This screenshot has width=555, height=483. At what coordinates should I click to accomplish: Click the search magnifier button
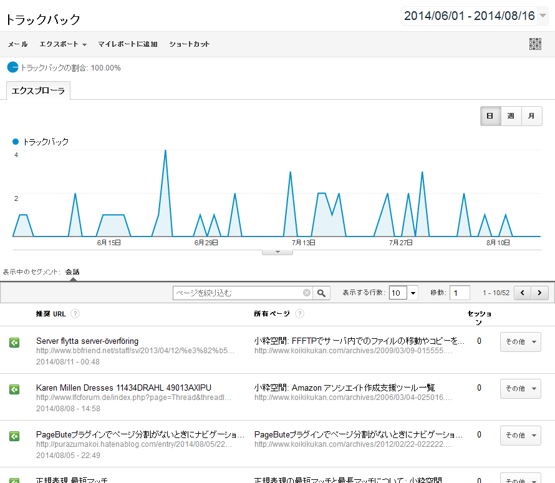321,293
